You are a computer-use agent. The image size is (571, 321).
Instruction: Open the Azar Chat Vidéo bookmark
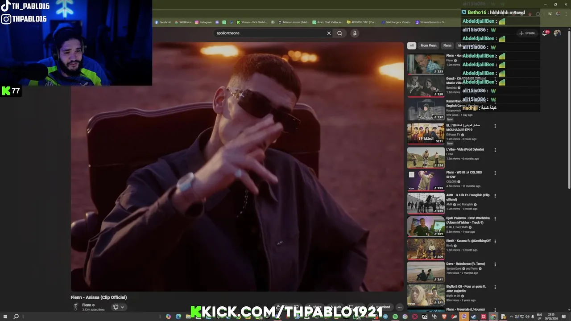pyautogui.click(x=328, y=22)
